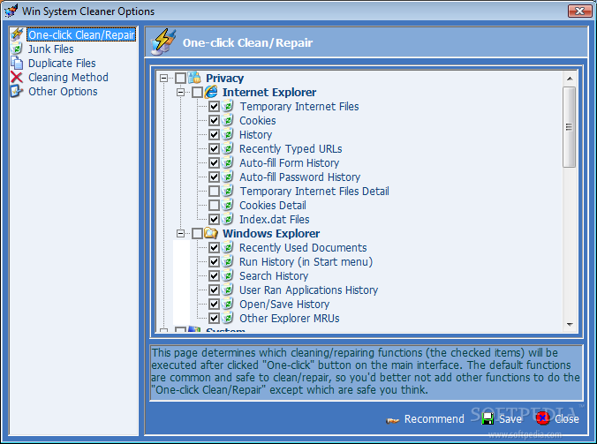Viewport: 597px width, 444px height.
Task: Click the One-click Clean/Repair sidebar icon
Action: point(17,34)
